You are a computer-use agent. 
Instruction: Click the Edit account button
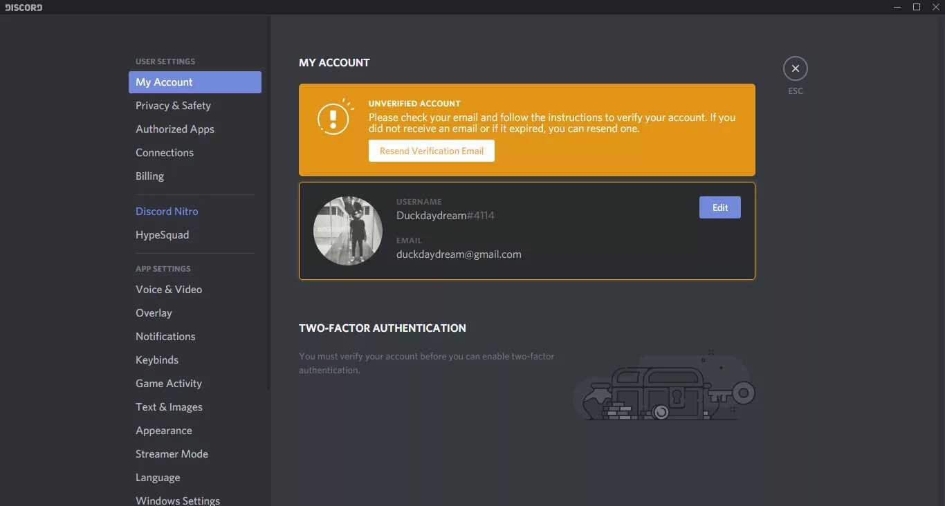click(x=720, y=207)
